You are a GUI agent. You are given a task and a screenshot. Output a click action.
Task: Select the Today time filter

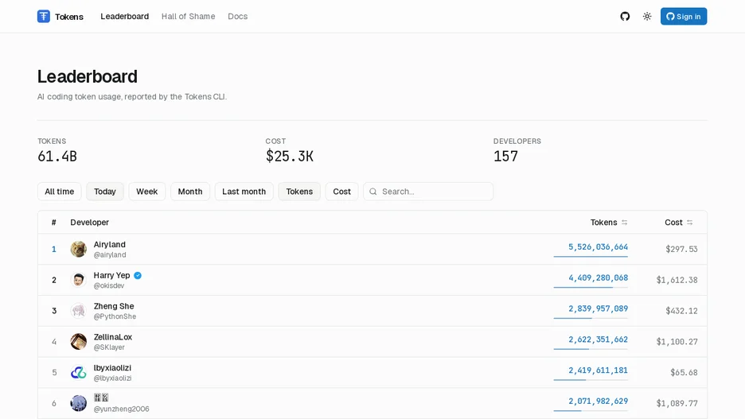point(105,192)
